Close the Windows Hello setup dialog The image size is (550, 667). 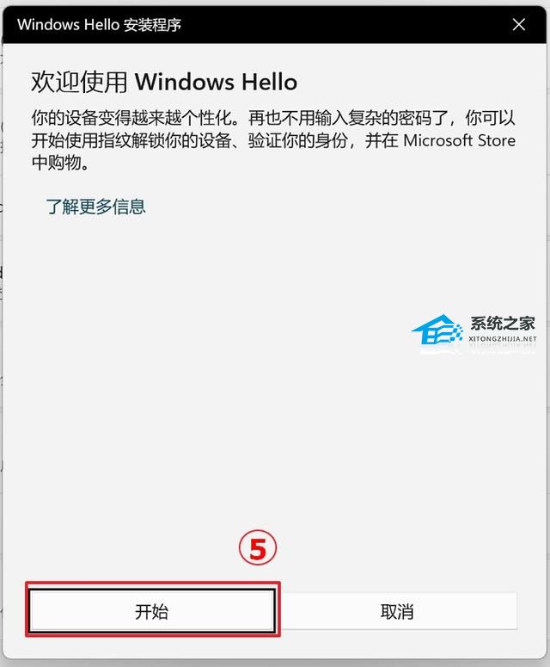point(518,25)
